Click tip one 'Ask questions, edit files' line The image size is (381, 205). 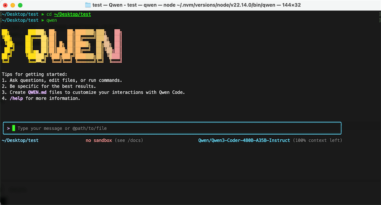click(66, 80)
